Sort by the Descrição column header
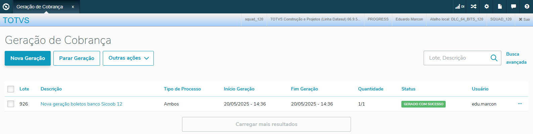The width and height of the screenshot is (533, 134). [51, 89]
